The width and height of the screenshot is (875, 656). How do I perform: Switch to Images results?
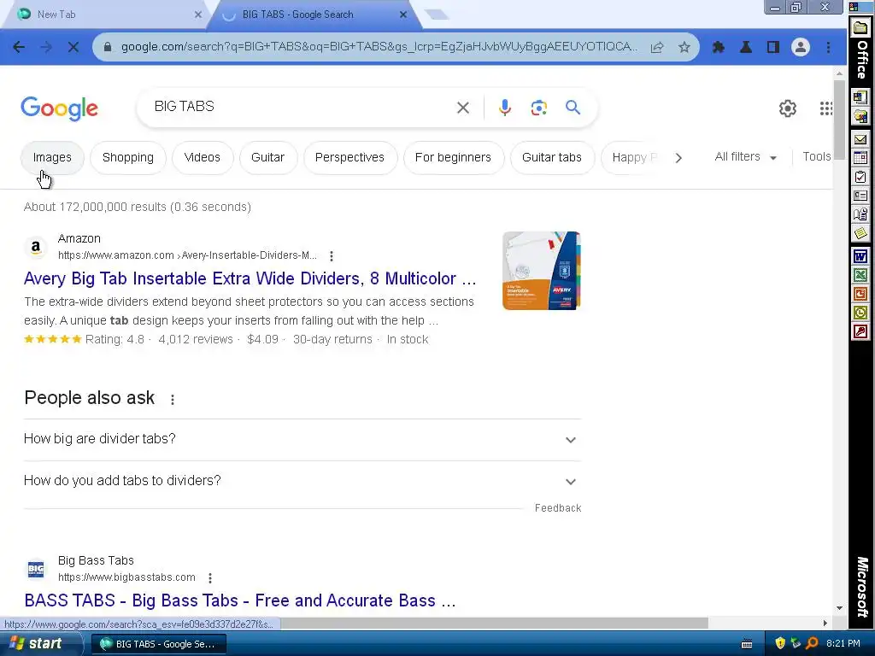[52, 158]
